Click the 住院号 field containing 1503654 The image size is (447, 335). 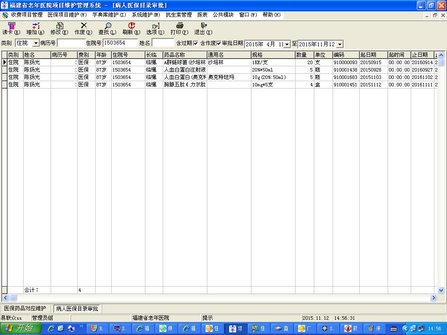120,43
